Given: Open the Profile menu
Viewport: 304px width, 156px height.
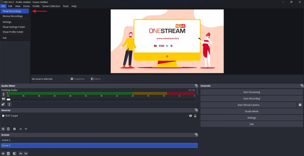Looking at the screenshot, I should coord(36,6).
